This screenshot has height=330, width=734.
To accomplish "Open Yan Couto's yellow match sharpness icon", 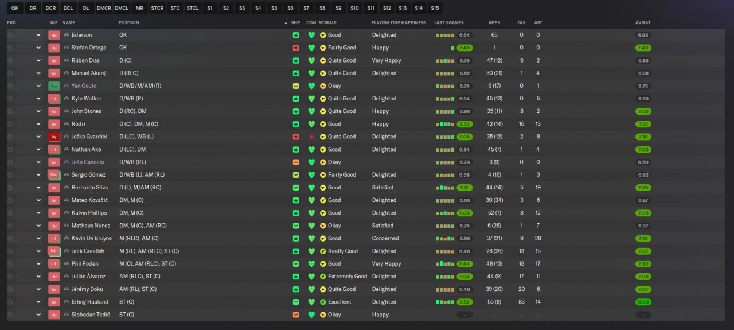I will (x=296, y=86).
